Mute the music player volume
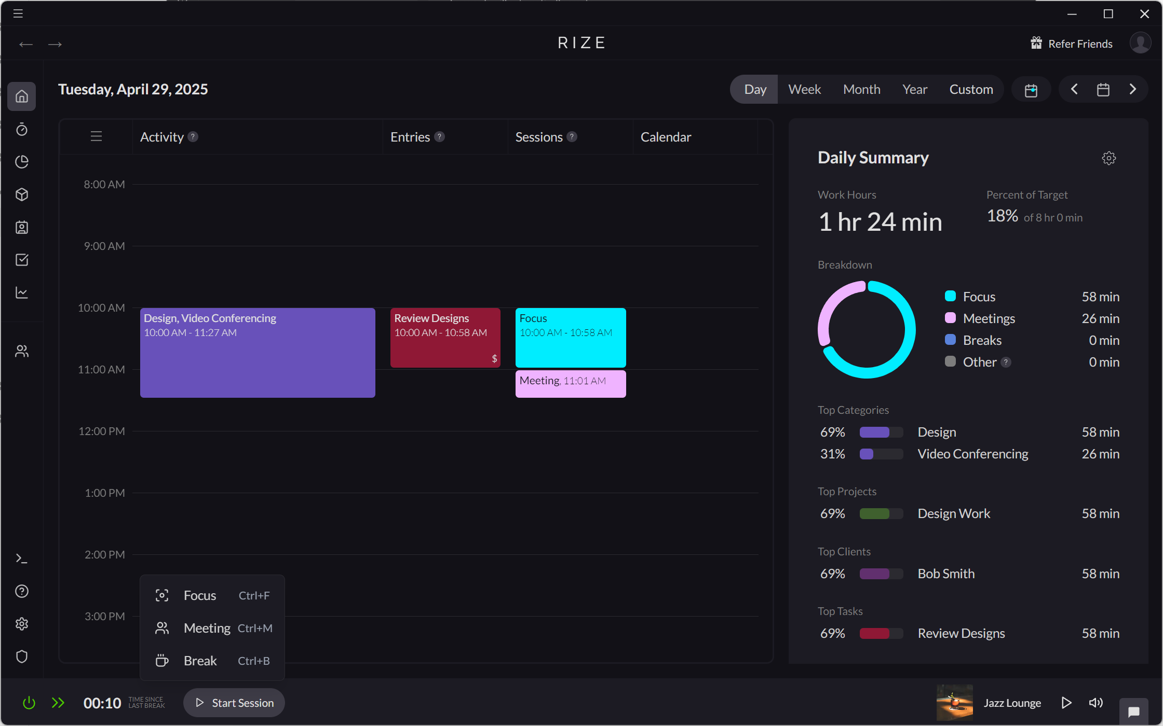1163x726 pixels. tap(1096, 703)
